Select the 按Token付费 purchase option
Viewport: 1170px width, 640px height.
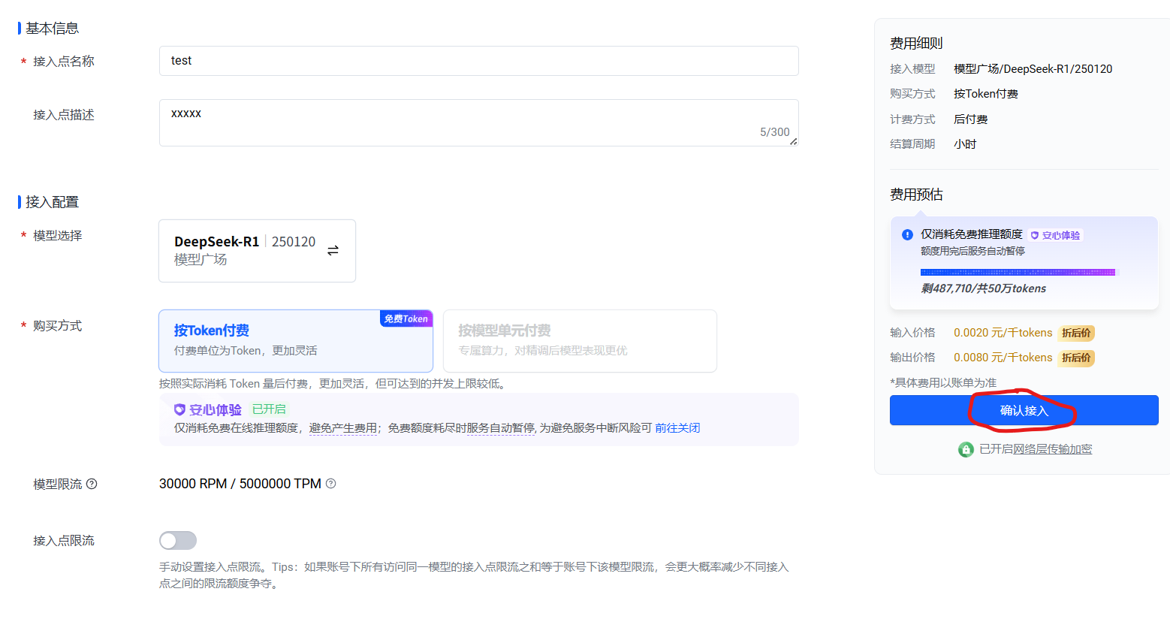coord(296,341)
